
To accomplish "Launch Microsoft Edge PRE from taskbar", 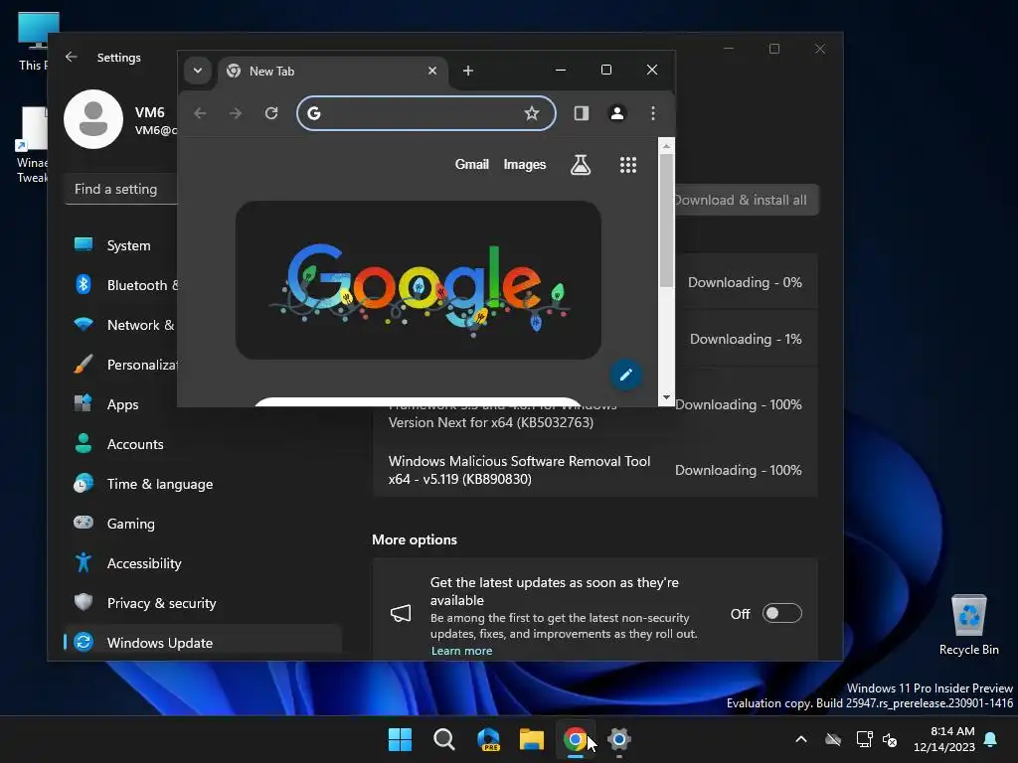I will 488,739.
